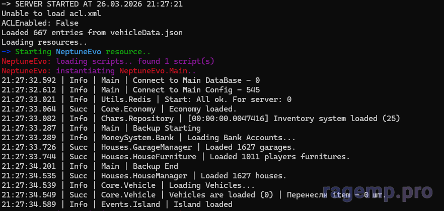Click the vehicleData.json entries line
This screenshot has width=444, height=211.
[x=92, y=33]
